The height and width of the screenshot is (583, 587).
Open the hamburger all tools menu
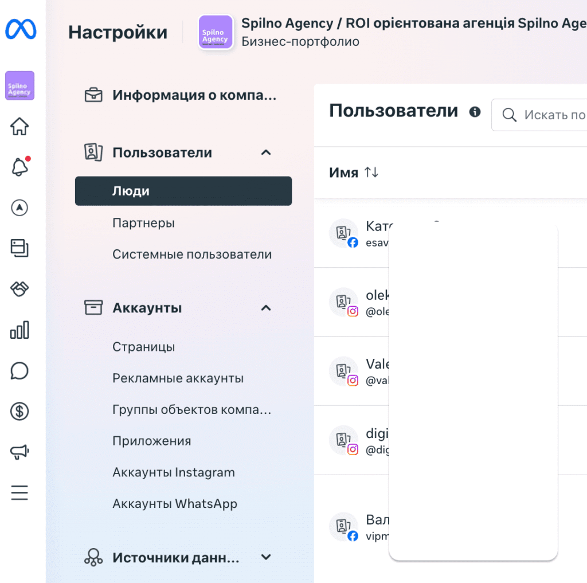click(x=19, y=492)
